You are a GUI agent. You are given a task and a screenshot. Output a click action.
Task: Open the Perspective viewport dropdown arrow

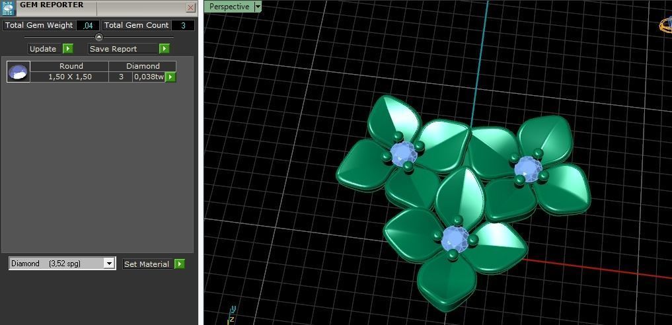click(x=258, y=7)
